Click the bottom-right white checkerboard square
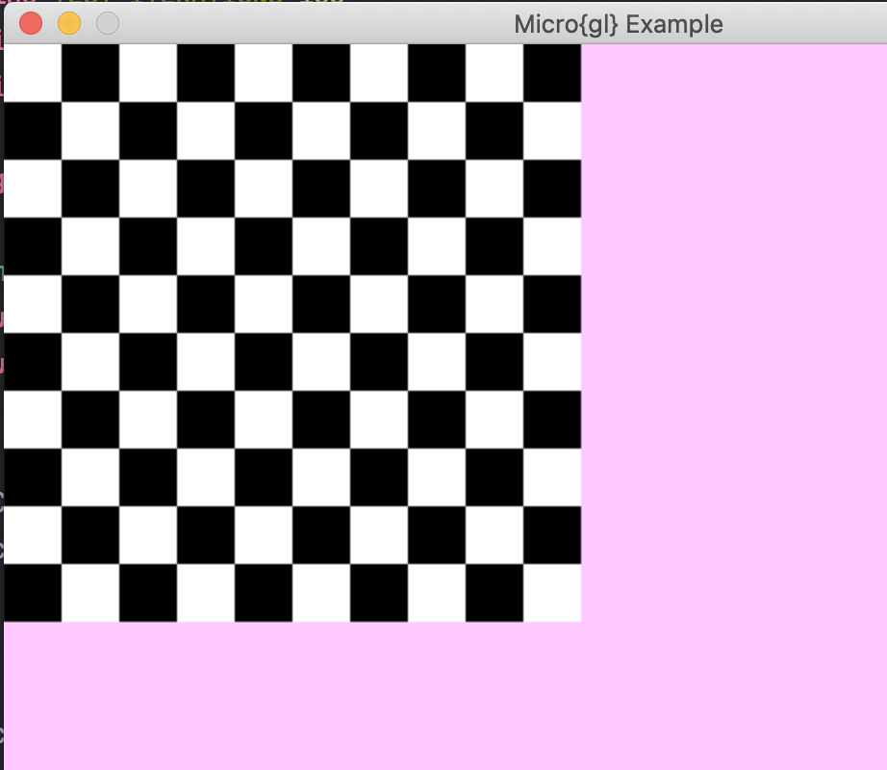The width and height of the screenshot is (887, 770). click(553, 592)
